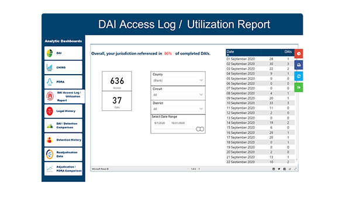Select the 08 September 2020 row

pos(260,93)
